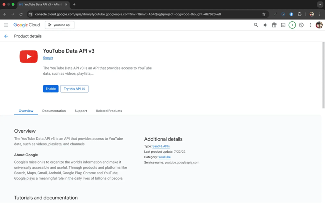
Task: Select the Related Products tab
Action: pyautogui.click(x=109, y=111)
